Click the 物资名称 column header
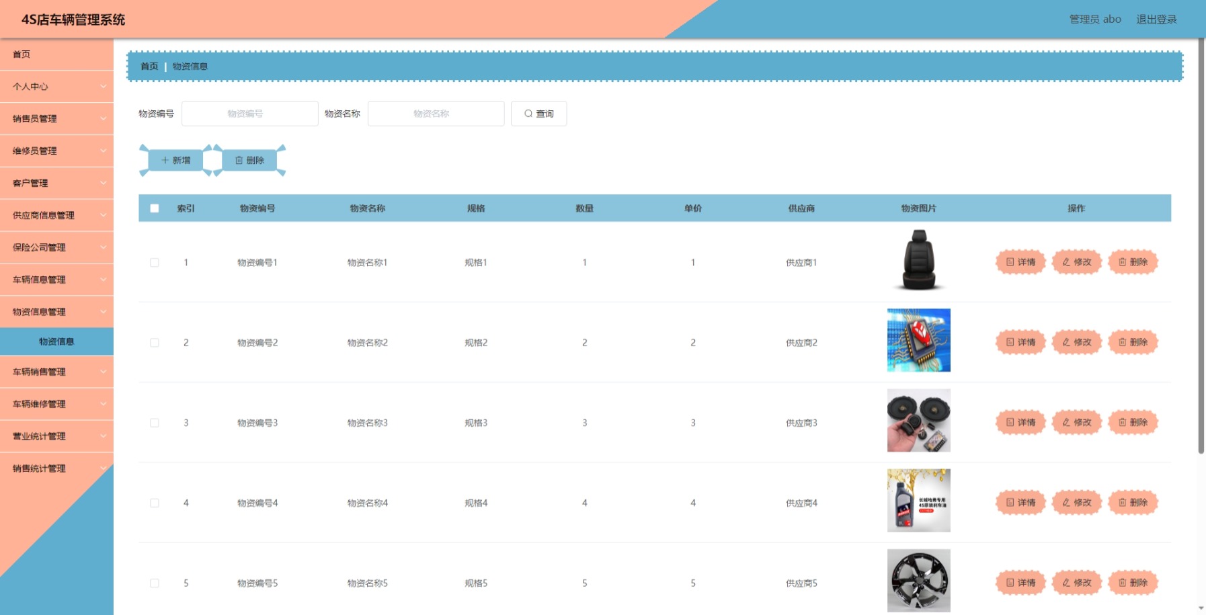This screenshot has width=1206, height=615. [368, 208]
